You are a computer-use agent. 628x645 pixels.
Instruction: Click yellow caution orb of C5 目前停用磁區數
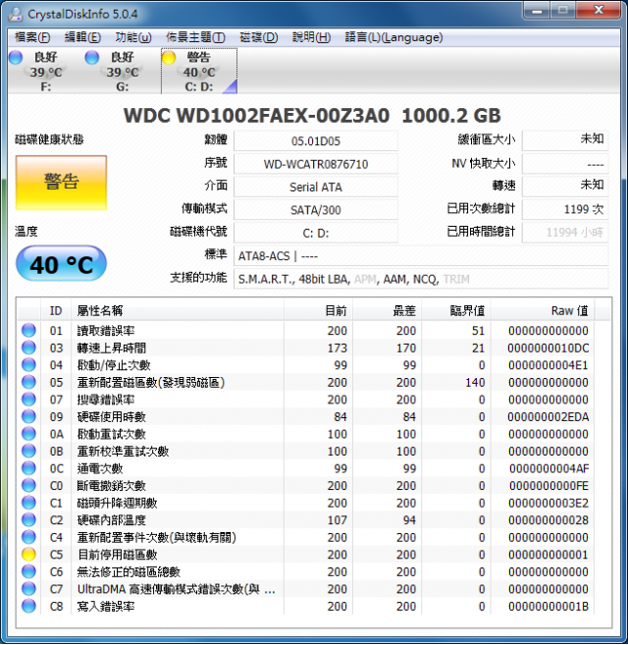[28, 555]
